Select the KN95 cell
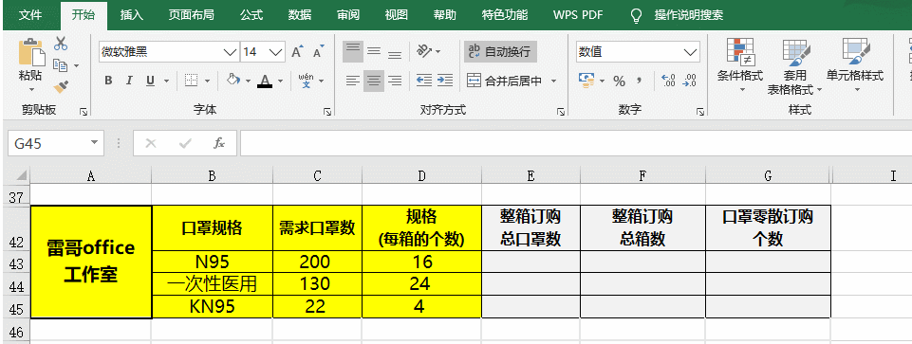912x344 pixels. pos(213,306)
